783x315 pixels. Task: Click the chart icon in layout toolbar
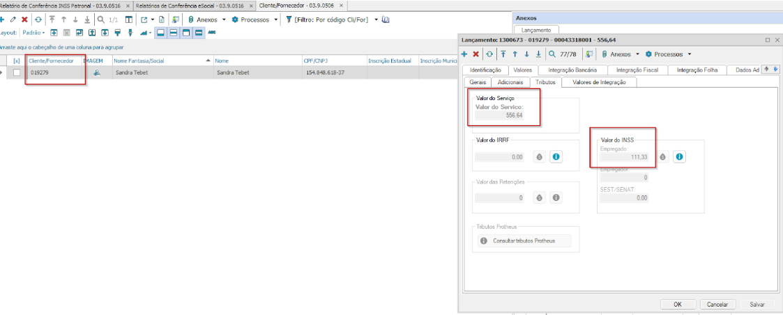(144, 33)
